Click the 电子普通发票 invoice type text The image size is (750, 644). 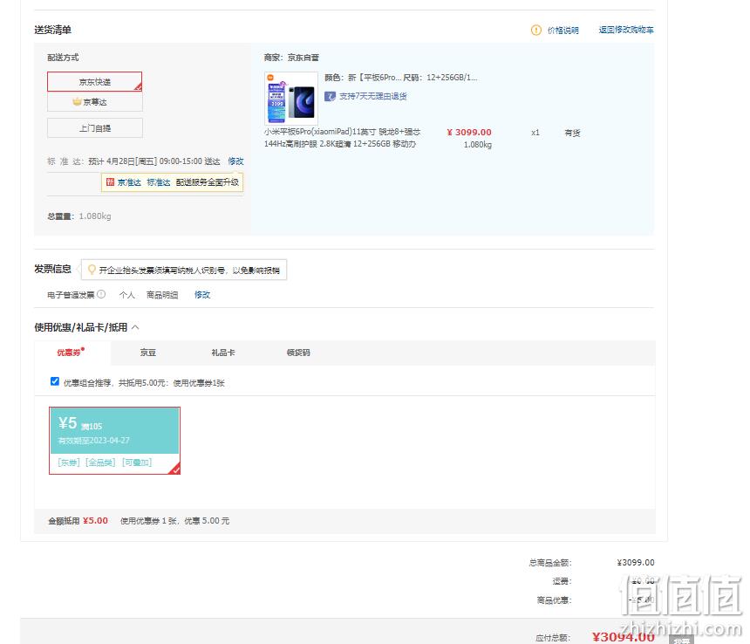click(71, 295)
